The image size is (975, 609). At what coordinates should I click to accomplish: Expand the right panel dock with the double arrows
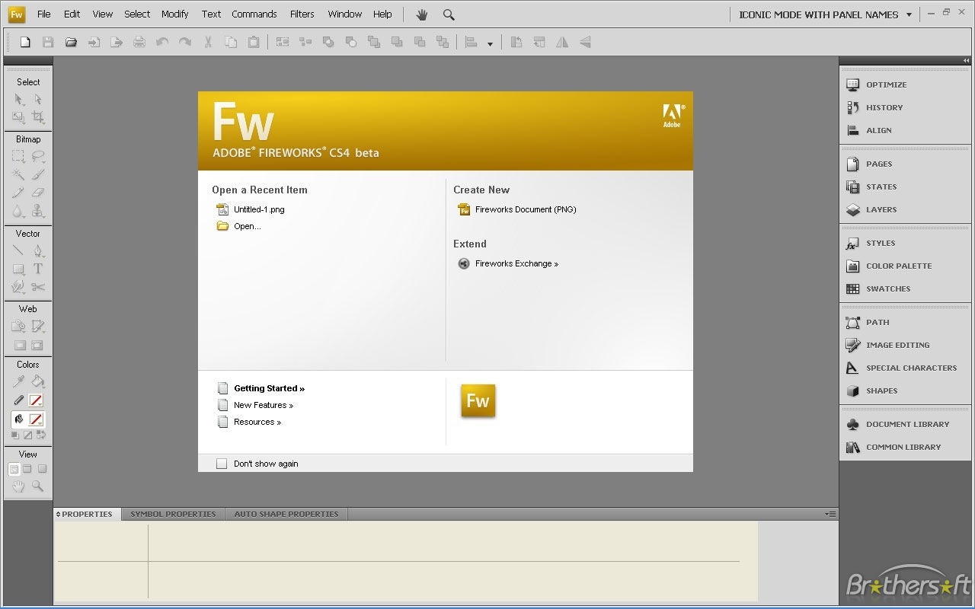click(x=967, y=60)
